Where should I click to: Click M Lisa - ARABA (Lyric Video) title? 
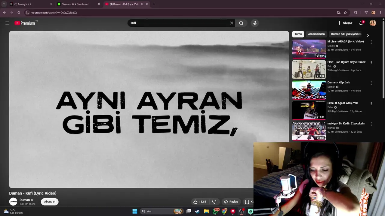[346, 41]
